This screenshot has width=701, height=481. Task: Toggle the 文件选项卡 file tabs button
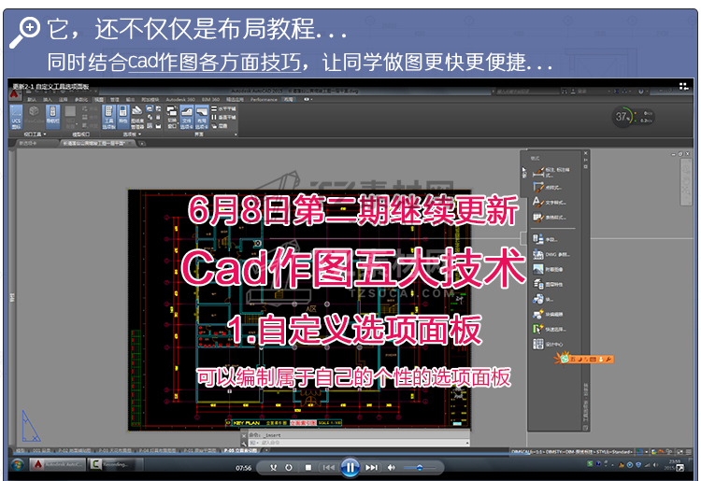(186, 117)
